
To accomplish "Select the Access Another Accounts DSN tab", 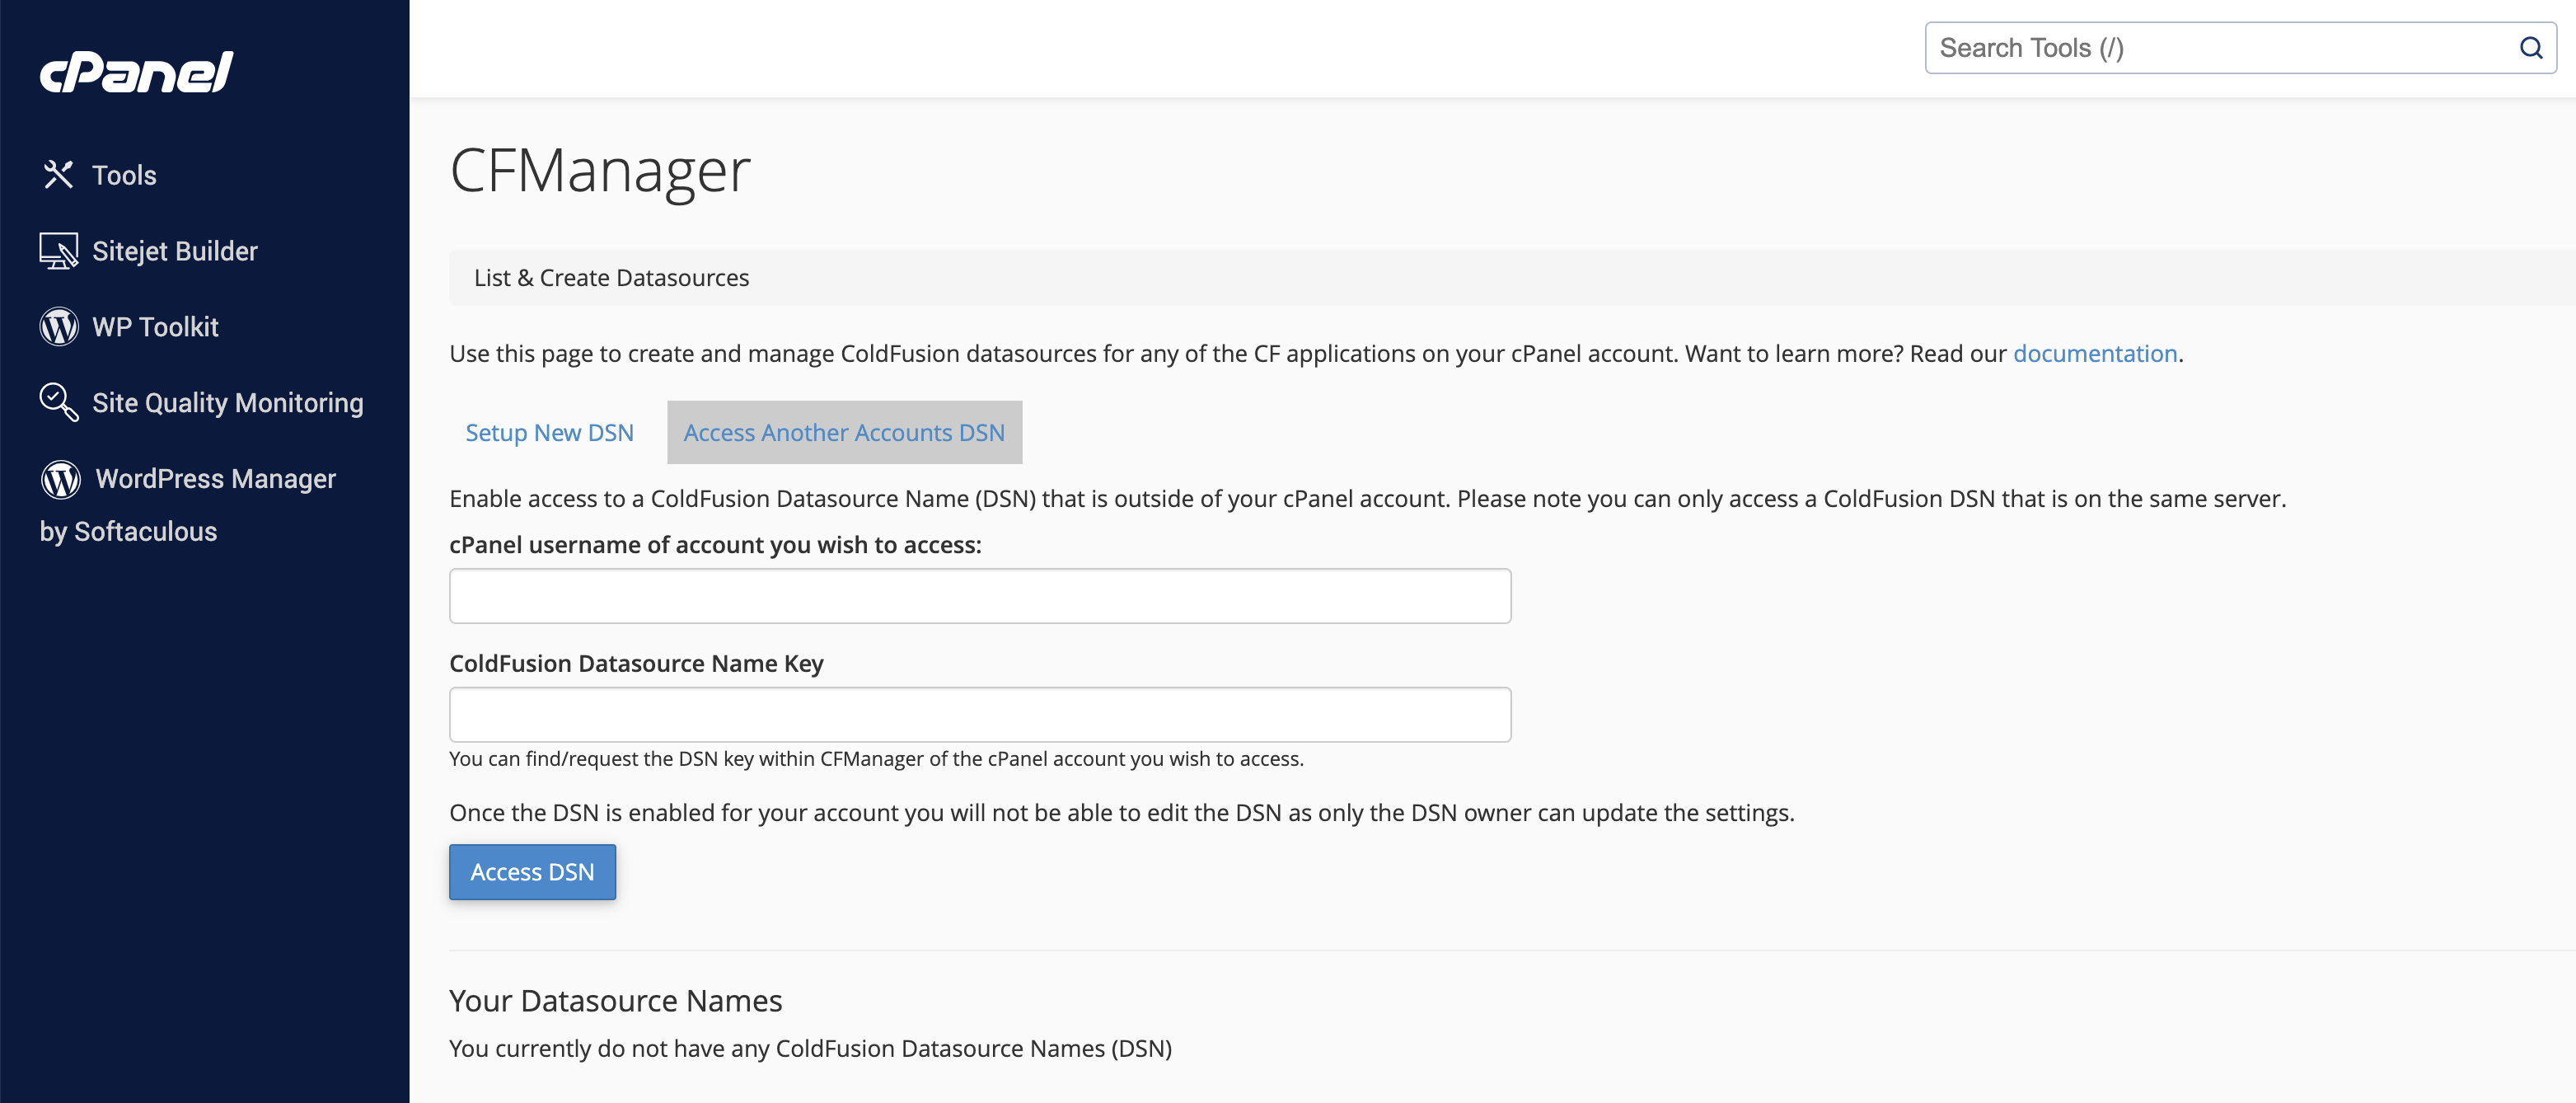I will point(843,432).
